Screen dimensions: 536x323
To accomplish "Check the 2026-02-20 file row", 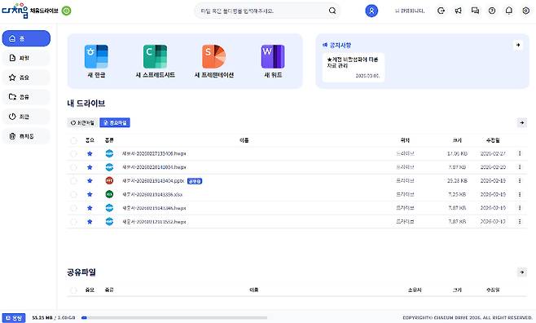I will point(73,167).
